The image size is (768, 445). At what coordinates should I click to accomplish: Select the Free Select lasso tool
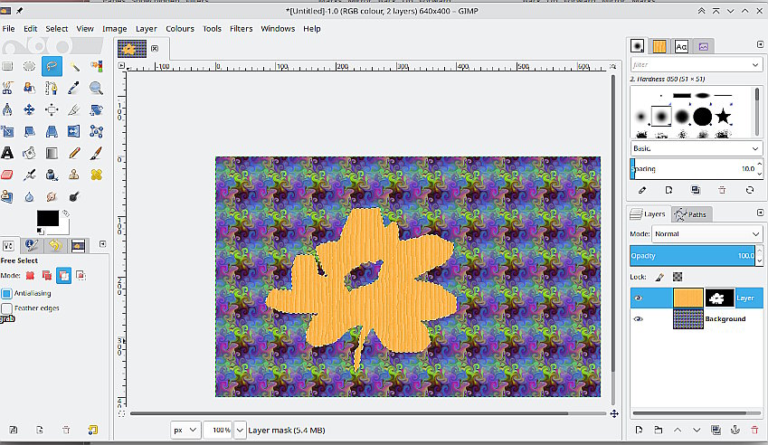tap(52, 66)
